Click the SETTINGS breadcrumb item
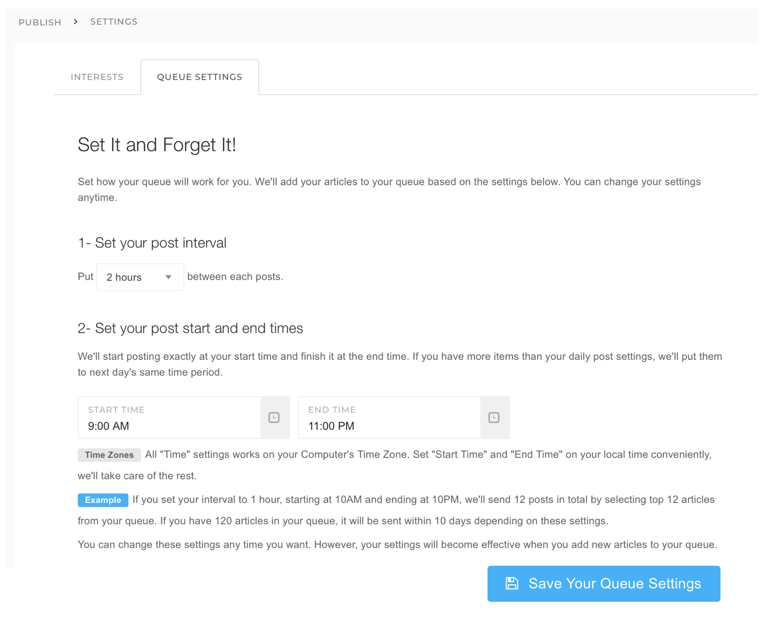The width and height of the screenshot is (772, 627). (114, 22)
